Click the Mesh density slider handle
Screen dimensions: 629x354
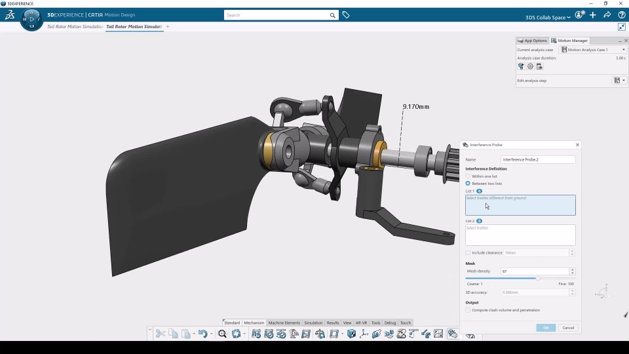click(x=538, y=278)
